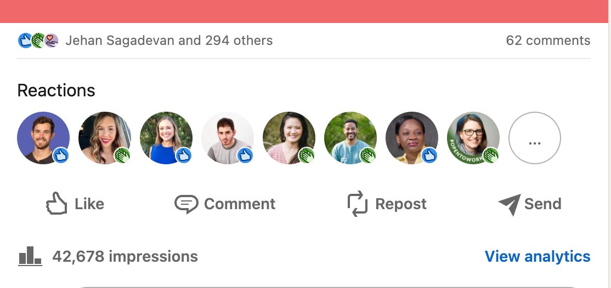Select the man in the gray shirt avatar

[228, 138]
